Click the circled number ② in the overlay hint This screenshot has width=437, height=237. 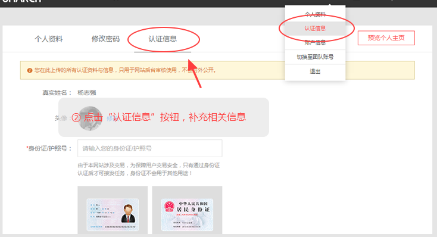pyautogui.click(x=76, y=117)
